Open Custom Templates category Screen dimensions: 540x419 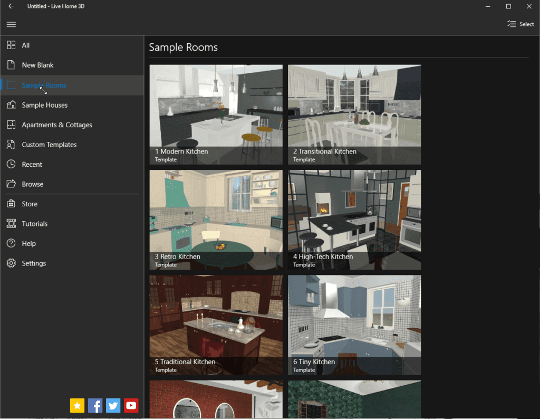click(49, 145)
